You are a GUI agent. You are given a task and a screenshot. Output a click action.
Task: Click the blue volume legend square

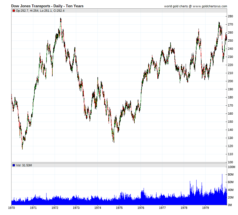coord(14,165)
